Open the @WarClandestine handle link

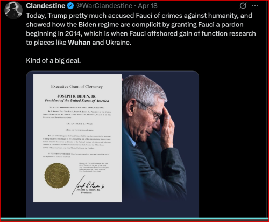104,6
